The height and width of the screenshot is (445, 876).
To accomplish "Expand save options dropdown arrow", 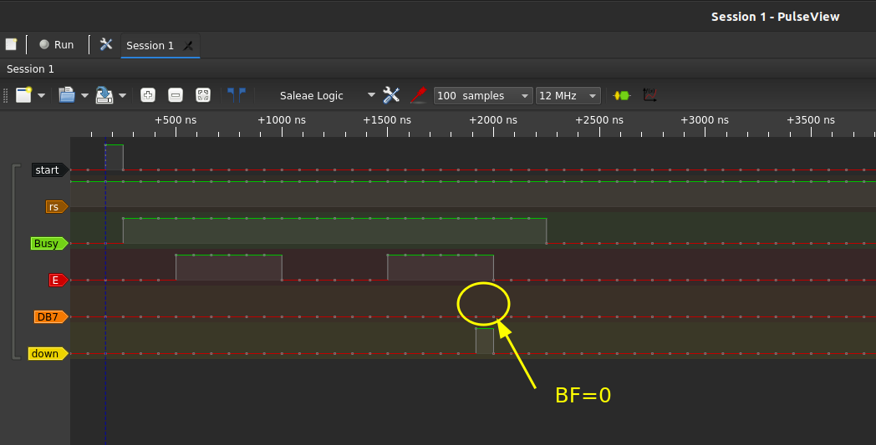I will pos(122,95).
